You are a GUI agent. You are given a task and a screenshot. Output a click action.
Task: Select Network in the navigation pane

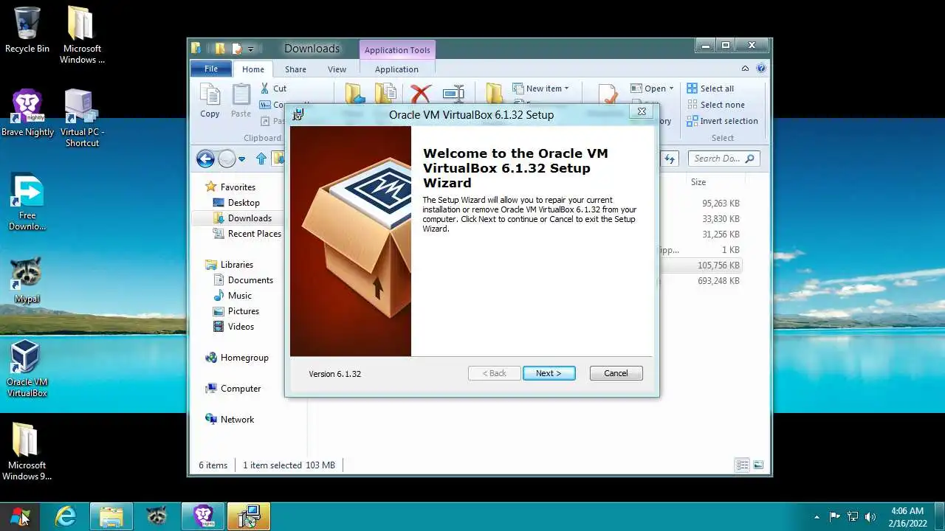[x=230, y=420]
